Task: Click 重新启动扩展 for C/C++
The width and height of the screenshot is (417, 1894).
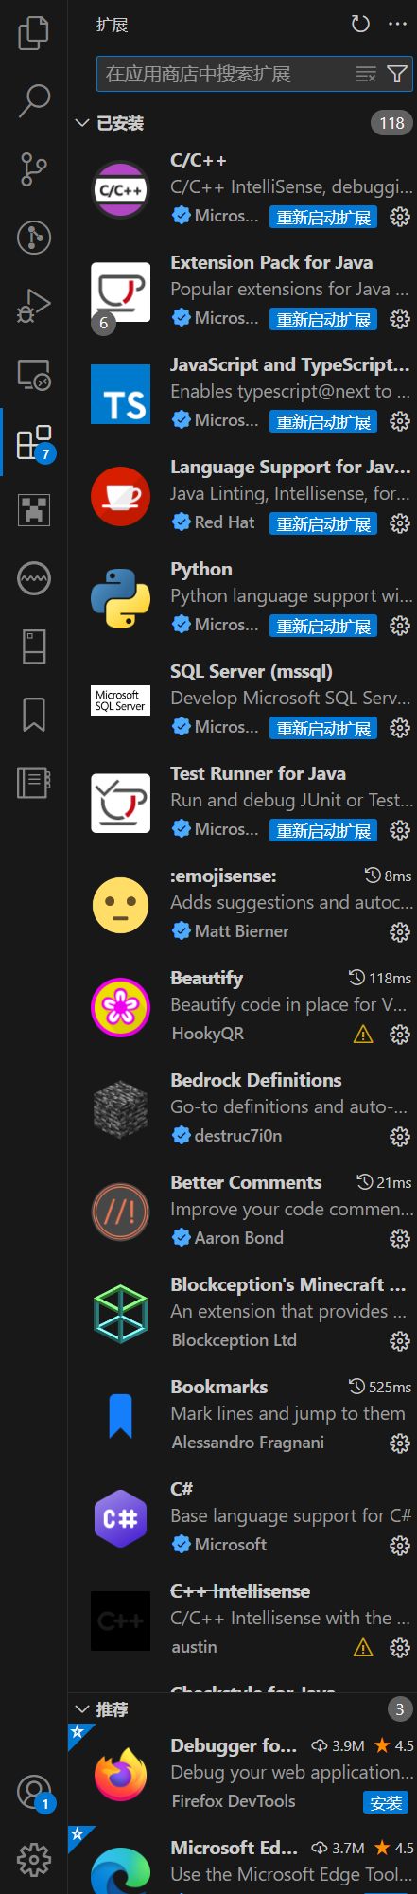Action: (323, 218)
